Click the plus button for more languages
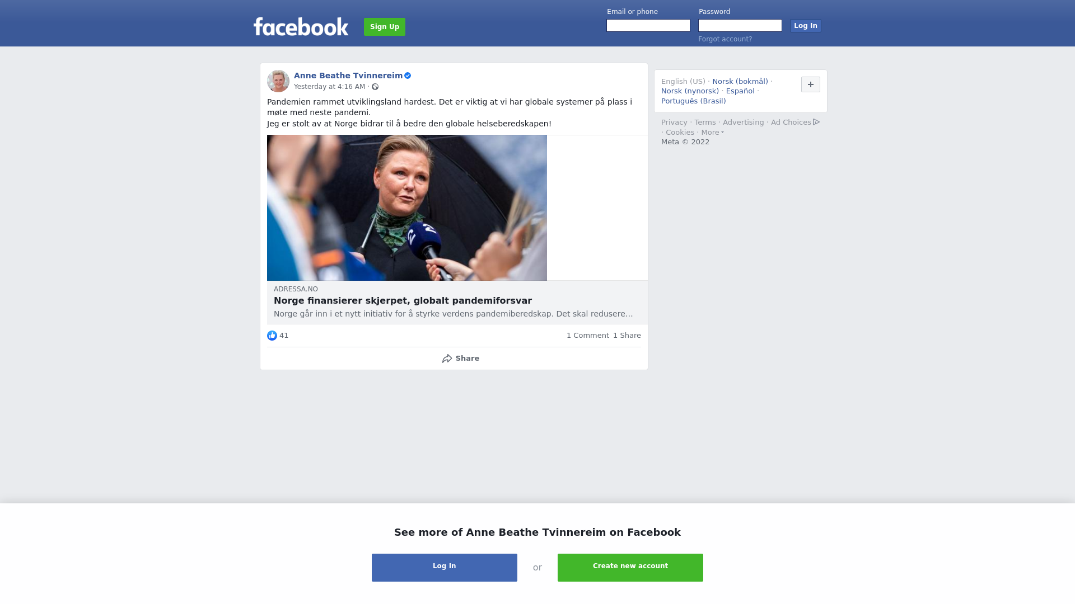1075x604 pixels. pos(811,84)
